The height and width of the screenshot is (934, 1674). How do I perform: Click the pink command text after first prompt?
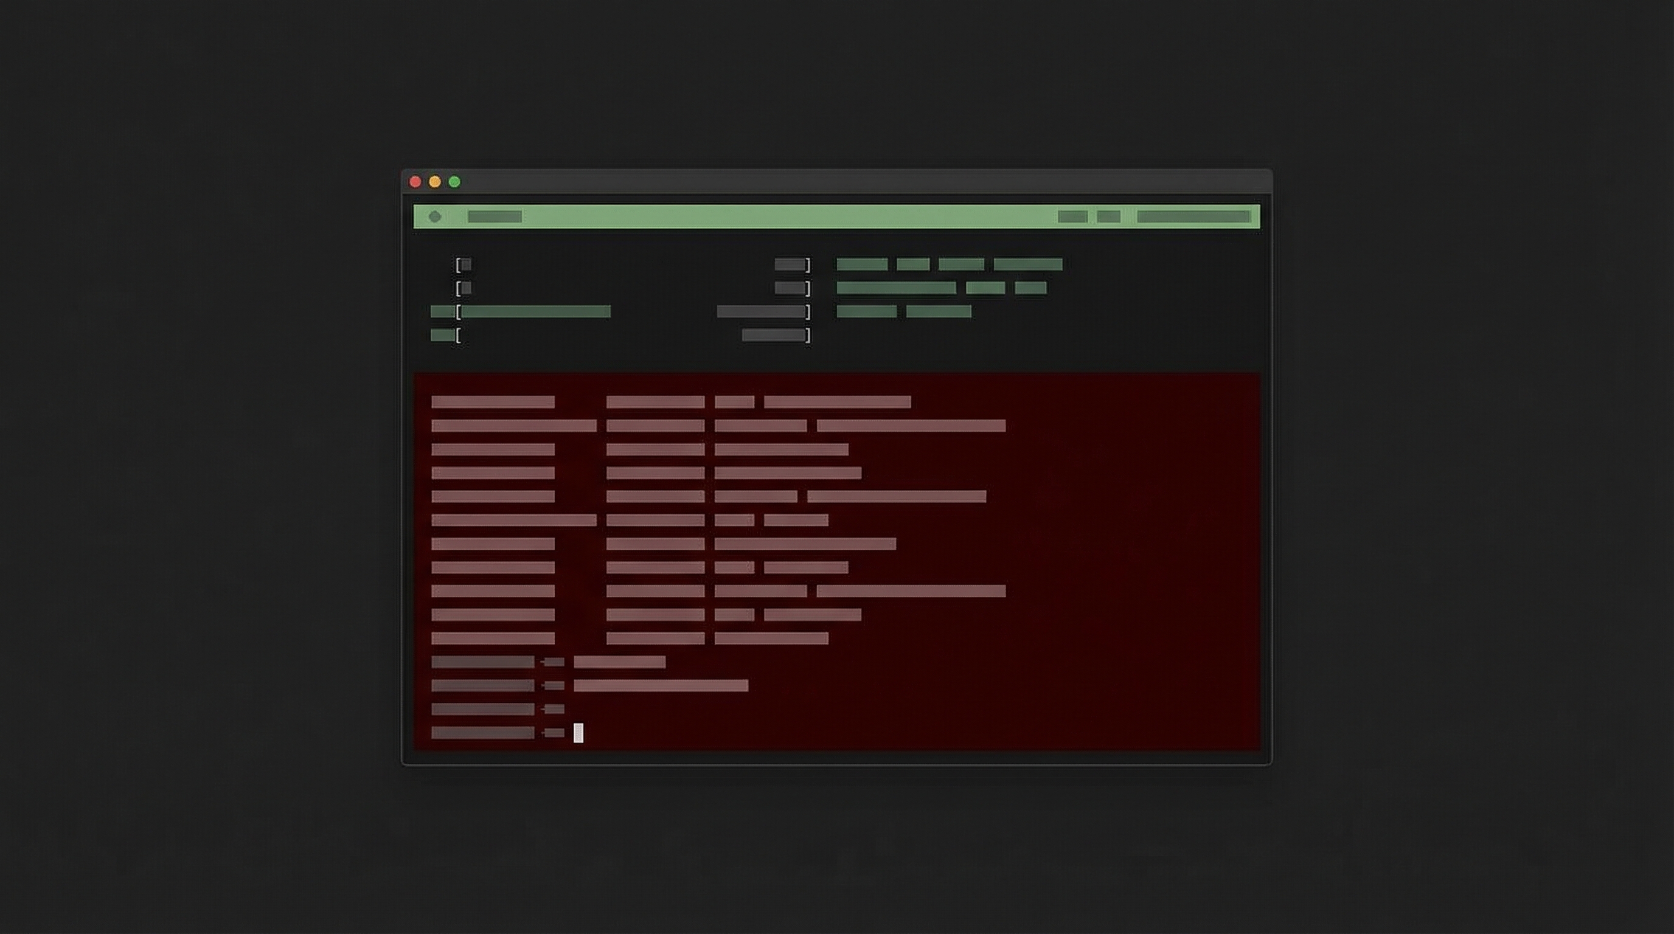coord(619,662)
